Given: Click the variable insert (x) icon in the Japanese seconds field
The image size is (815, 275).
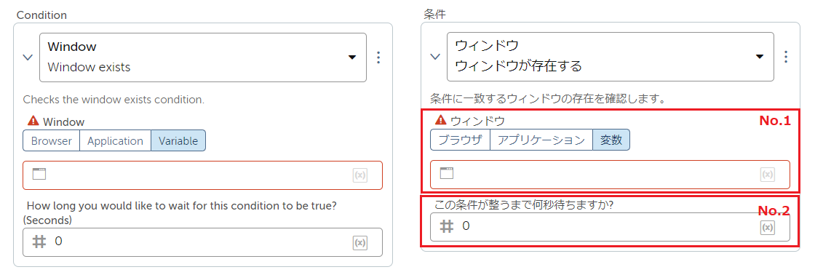Looking at the screenshot, I should [x=767, y=227].
